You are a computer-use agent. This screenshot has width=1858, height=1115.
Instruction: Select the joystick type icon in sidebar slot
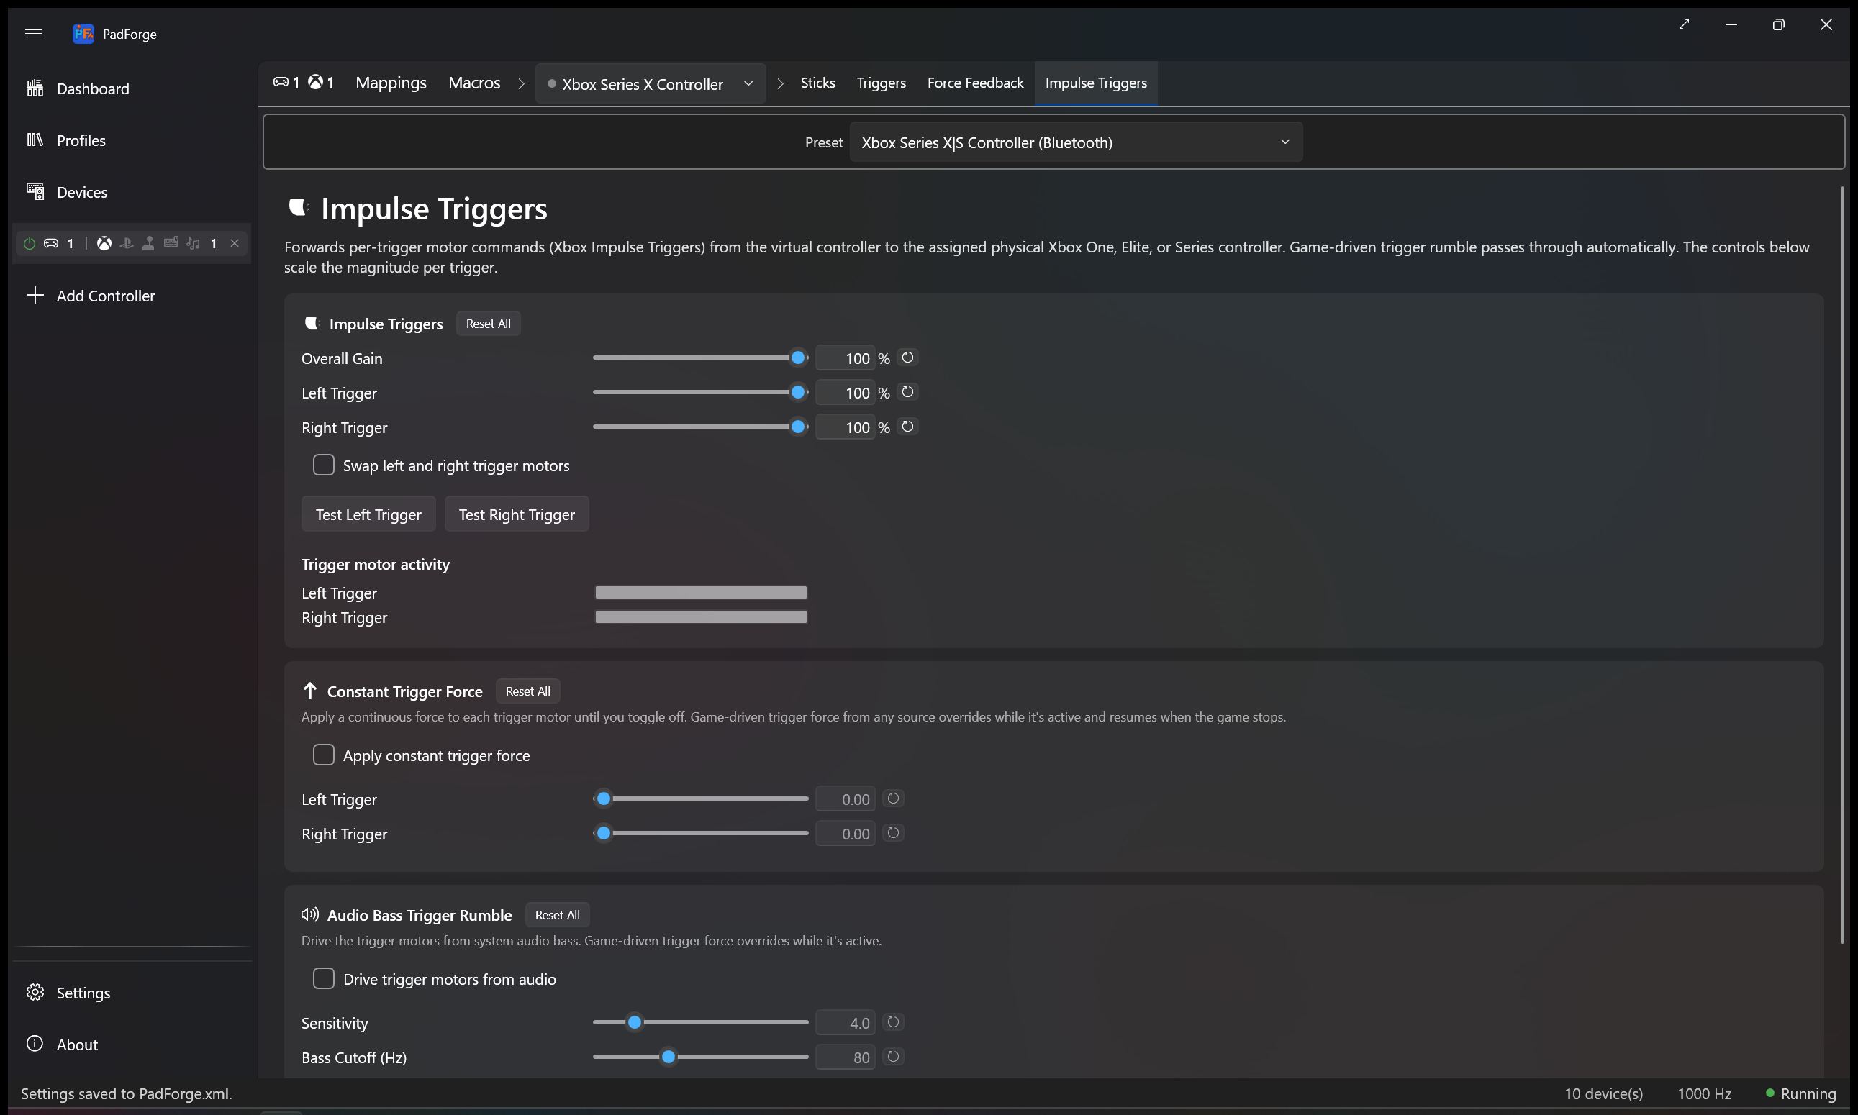(149, 243)
